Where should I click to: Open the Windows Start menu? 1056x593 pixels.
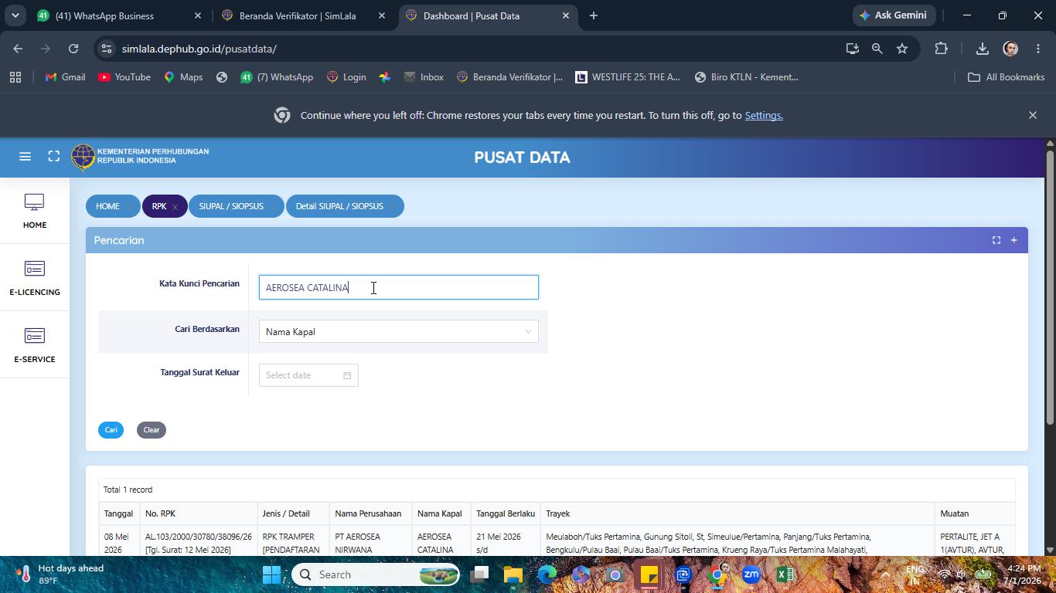point(271,574)
